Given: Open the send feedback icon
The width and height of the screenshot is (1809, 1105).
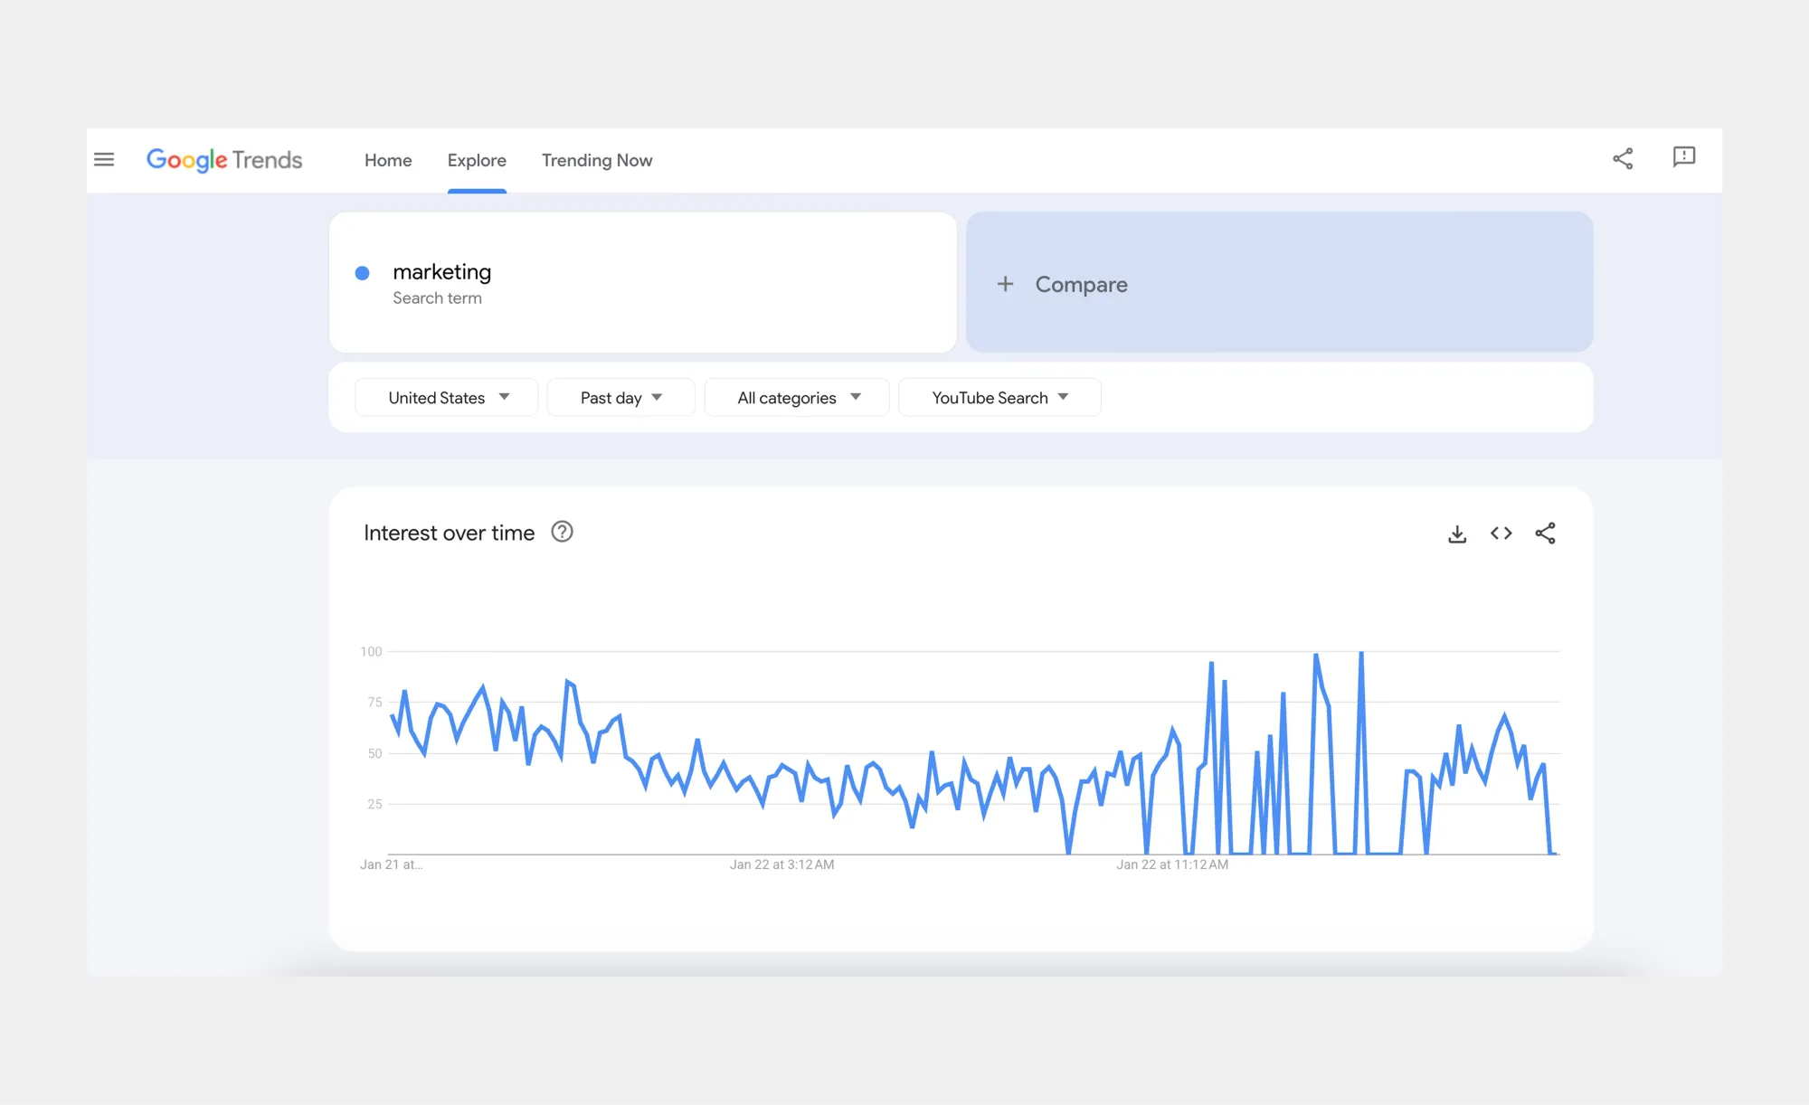Looking at the screenshot, I should 1683,157.
